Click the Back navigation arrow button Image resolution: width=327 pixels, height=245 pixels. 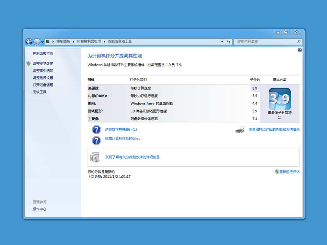[29, 42]
